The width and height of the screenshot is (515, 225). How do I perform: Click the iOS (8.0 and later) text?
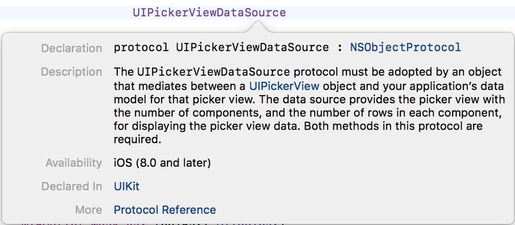162,163
